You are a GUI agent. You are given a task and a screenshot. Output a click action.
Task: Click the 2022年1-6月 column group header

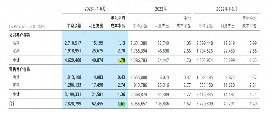[227, 9]
